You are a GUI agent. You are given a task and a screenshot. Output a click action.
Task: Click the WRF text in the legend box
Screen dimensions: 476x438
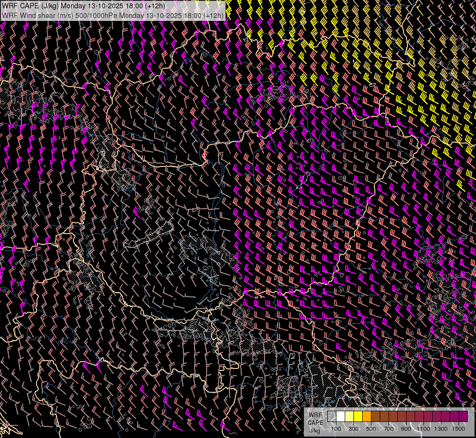tap(315, 415)
